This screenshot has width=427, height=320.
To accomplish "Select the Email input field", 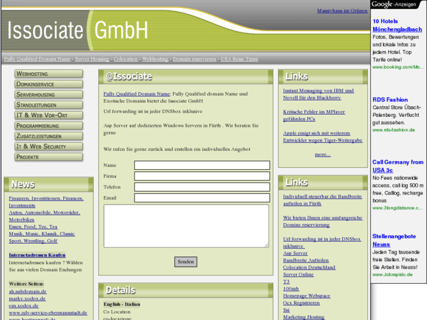I will 202,198.
